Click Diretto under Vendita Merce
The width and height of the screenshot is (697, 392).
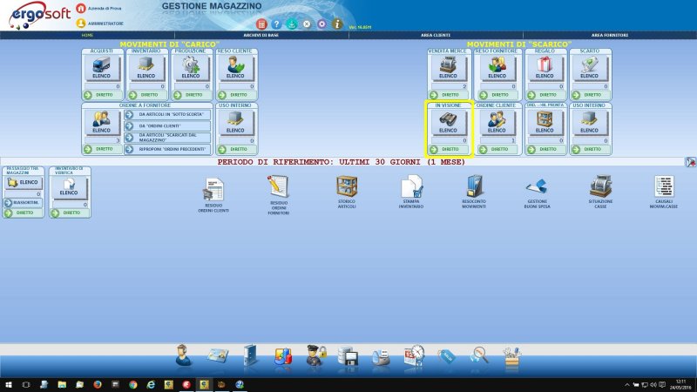pyautogui.click(x=450, y=94)
